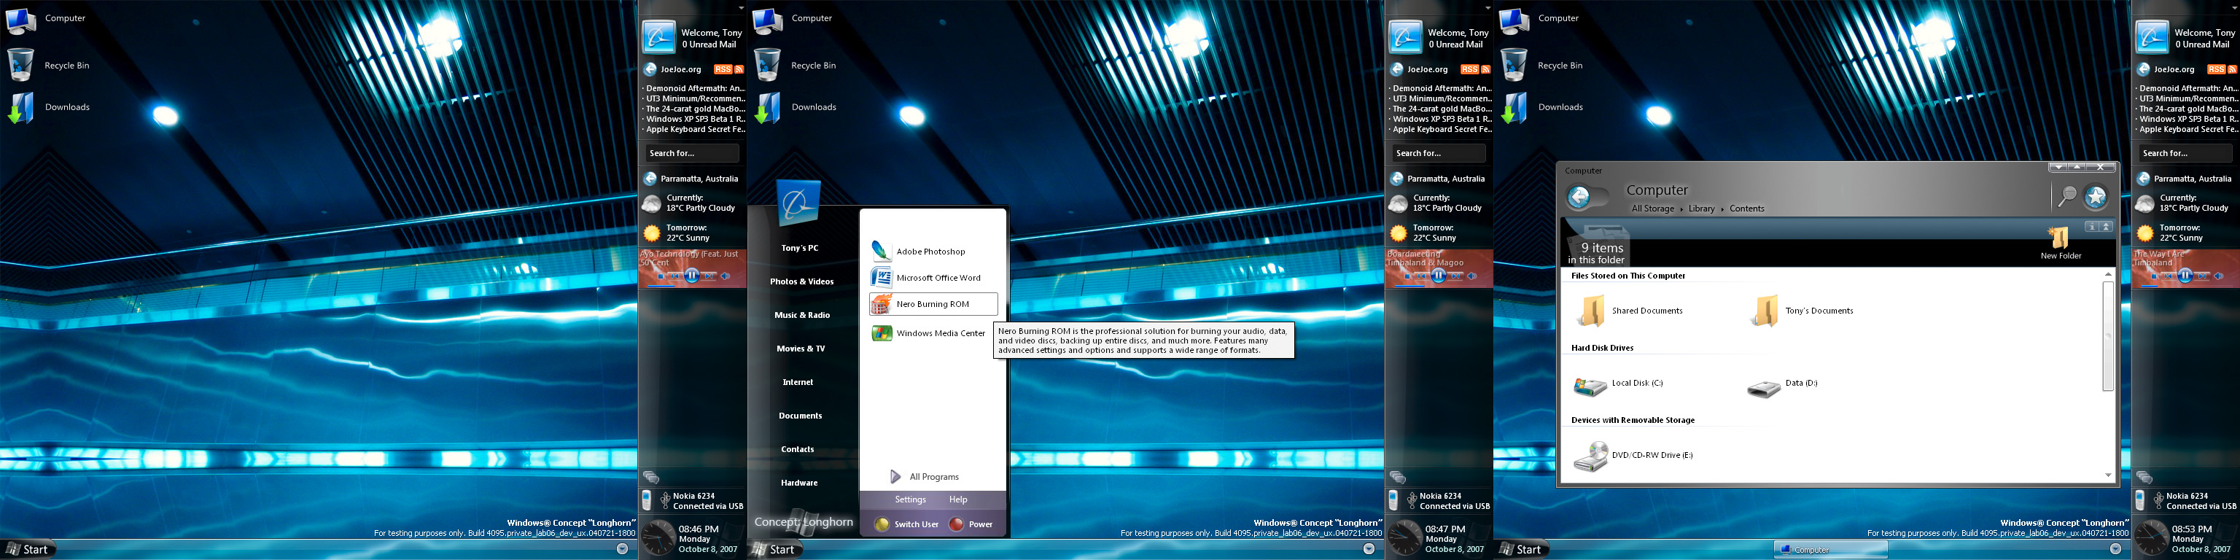
Task: Select Photos & Videos in Start menu
Action: [x=801, y=281]
